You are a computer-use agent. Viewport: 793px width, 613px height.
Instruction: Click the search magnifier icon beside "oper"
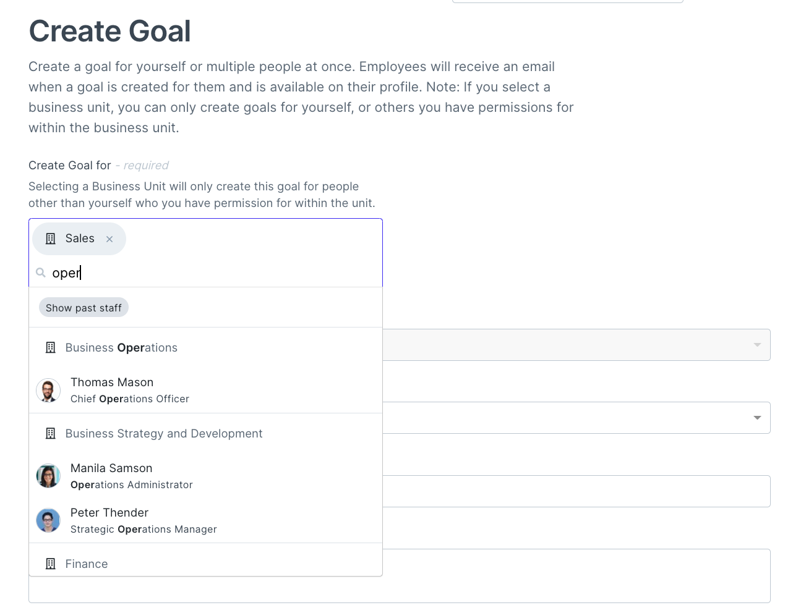41,273
